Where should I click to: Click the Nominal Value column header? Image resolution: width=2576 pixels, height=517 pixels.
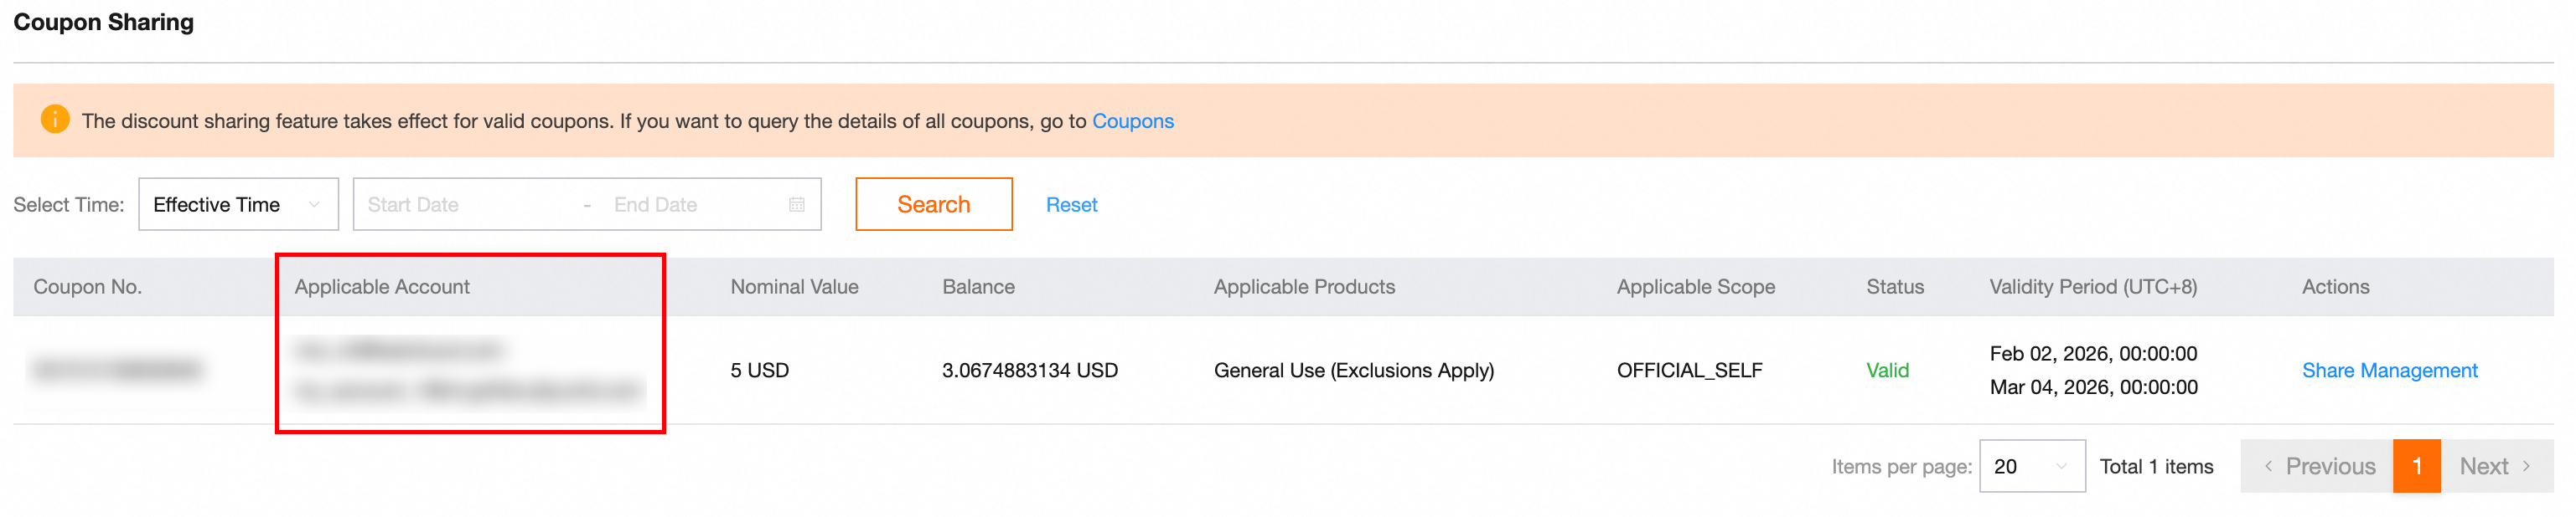point(794,286)
